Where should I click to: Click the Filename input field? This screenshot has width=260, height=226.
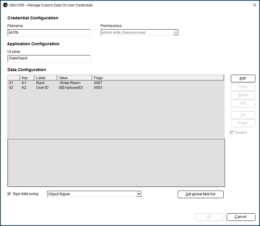(49, 32)
